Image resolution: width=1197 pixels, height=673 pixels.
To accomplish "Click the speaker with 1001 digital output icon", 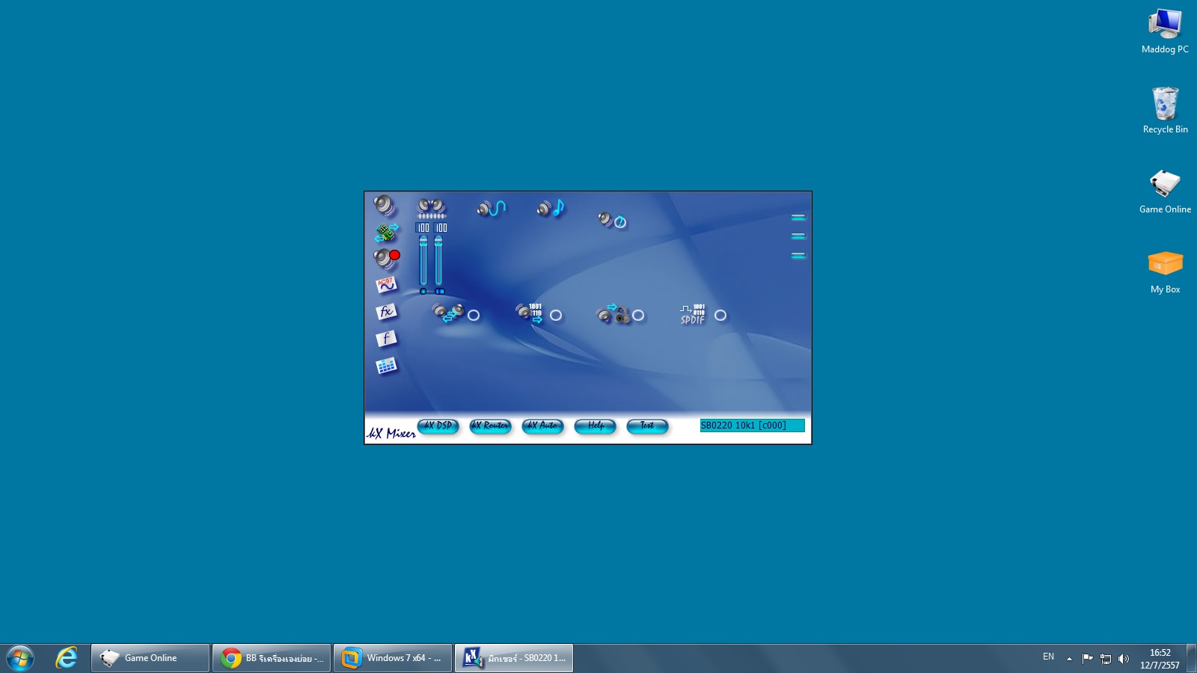I will pyautogui.click(x=529, y=313).
